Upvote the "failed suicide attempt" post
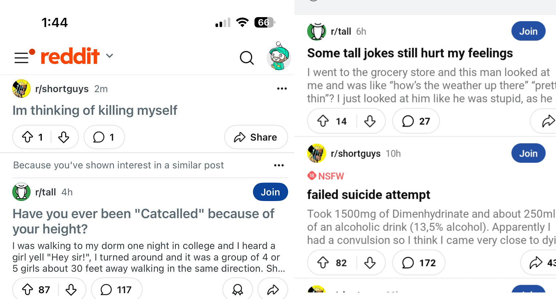Image resolution: width=556 pixels, height=299 pixels. pyautogui.click(x=323, y=263)
